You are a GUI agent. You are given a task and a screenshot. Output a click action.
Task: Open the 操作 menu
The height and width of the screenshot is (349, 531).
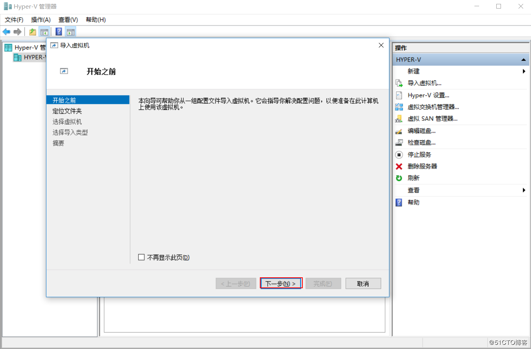40,19
